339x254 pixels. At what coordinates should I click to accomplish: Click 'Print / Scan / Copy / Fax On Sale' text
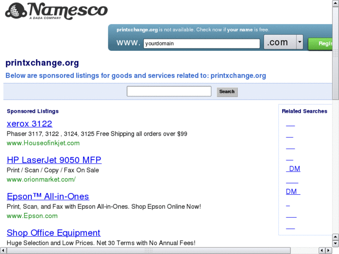click(53, 170)
